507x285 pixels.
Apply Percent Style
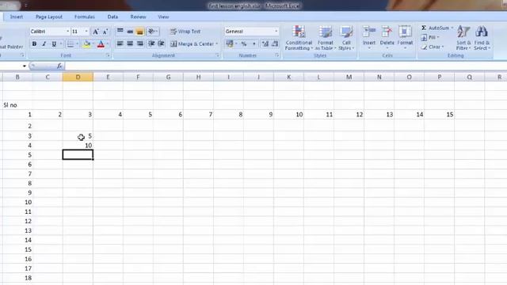(244, 44)
